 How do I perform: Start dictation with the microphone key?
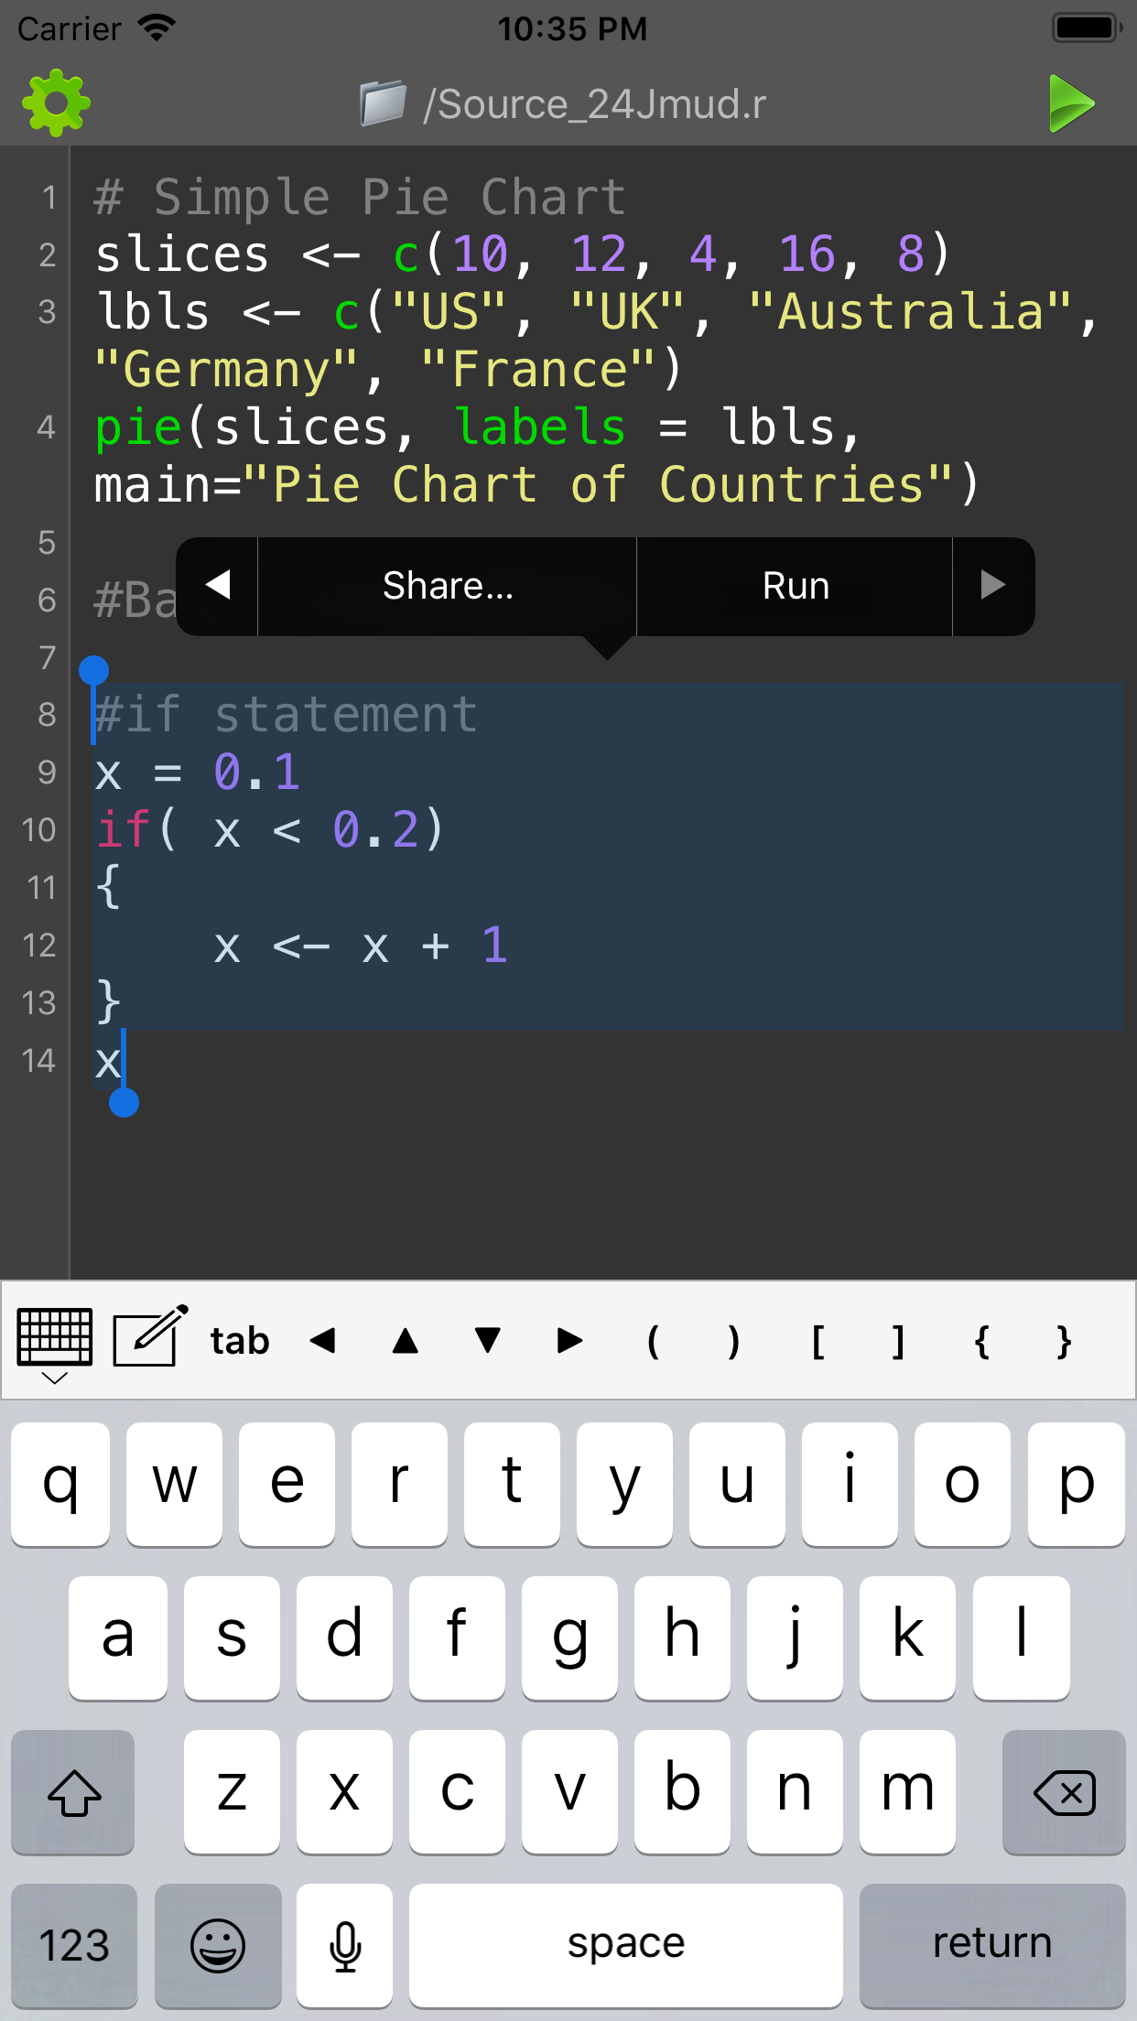[x=344, y=1945]
